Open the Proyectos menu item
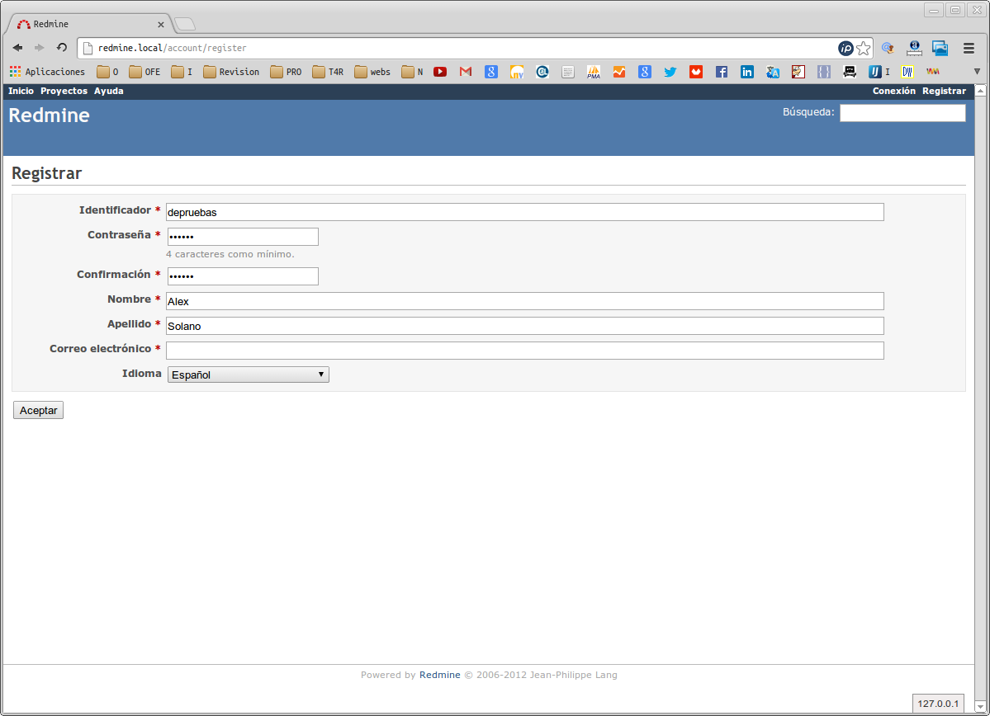The image size is (990, 716). tap(64, 91)
